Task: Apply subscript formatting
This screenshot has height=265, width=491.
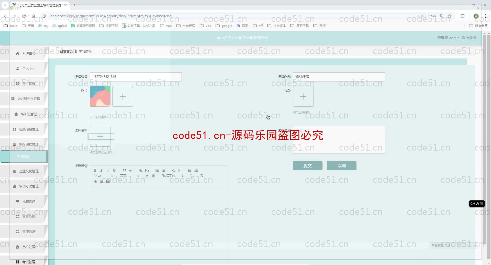Action: [x=173, y=170]
